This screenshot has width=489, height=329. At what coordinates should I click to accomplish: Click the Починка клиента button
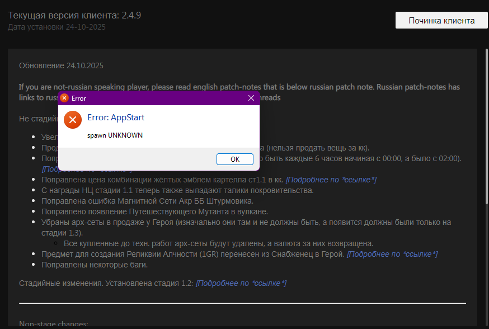point(441,20)
